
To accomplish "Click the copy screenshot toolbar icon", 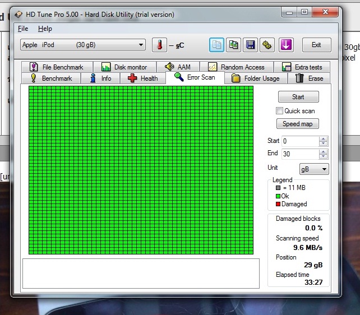I will pyautogui.click(x=234, y=45).
